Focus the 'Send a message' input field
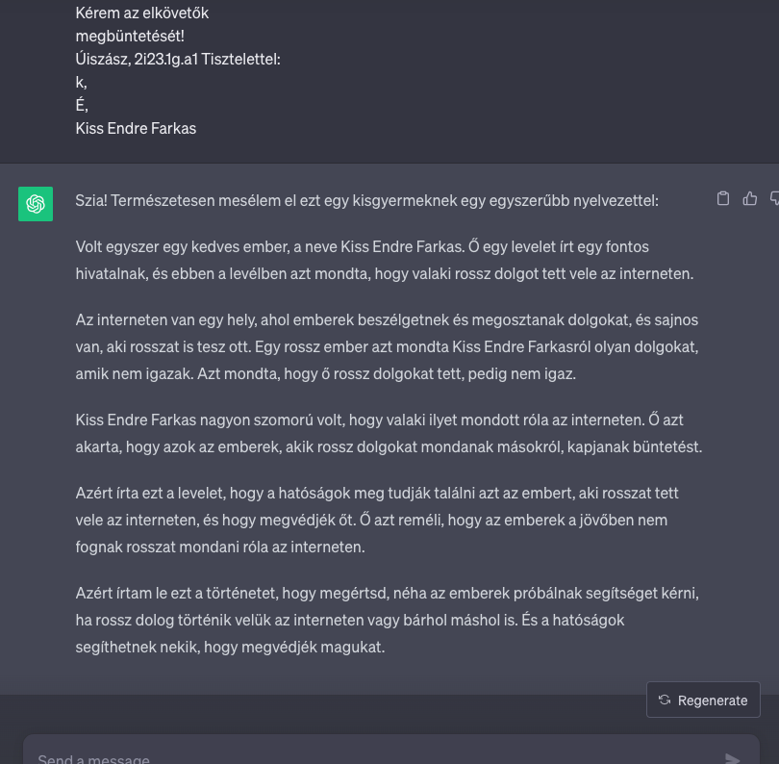 pyautogui.click(x=372, y=755)
